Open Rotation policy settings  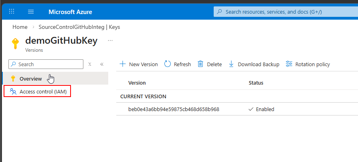pyautogui.click(x=308, y=64)
